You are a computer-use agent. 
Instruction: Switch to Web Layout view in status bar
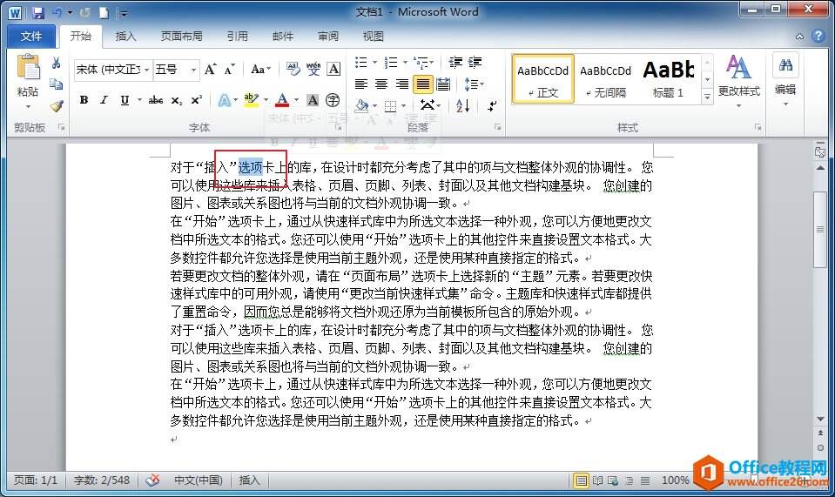point(613,480)
